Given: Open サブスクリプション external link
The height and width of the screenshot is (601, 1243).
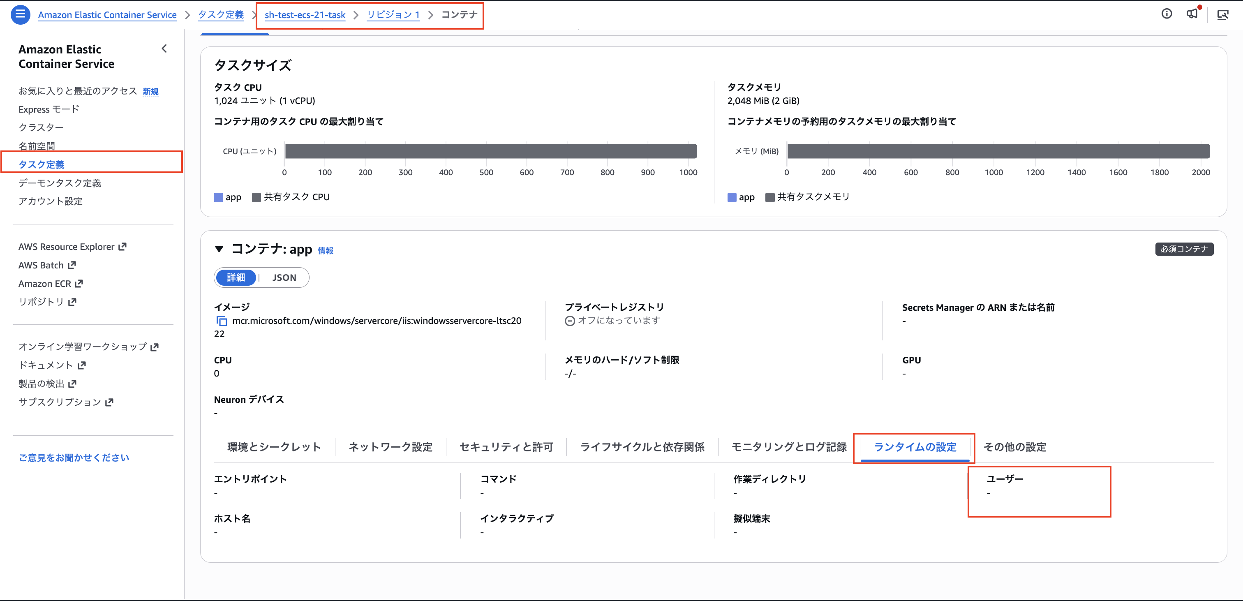Looking at the screenshot, I should click(x=66, y=402).
